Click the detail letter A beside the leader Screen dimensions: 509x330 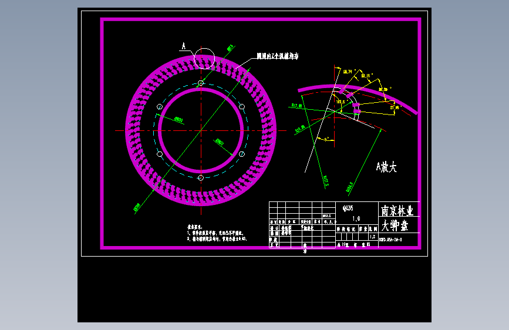(184, 46)
